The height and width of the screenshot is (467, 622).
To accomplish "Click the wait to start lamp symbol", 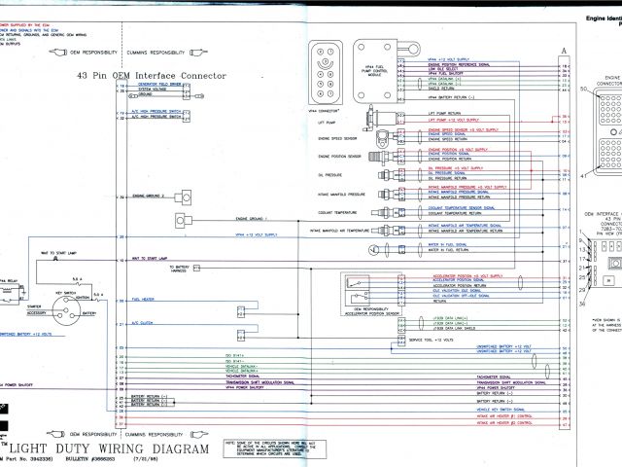I will [57, 260].
